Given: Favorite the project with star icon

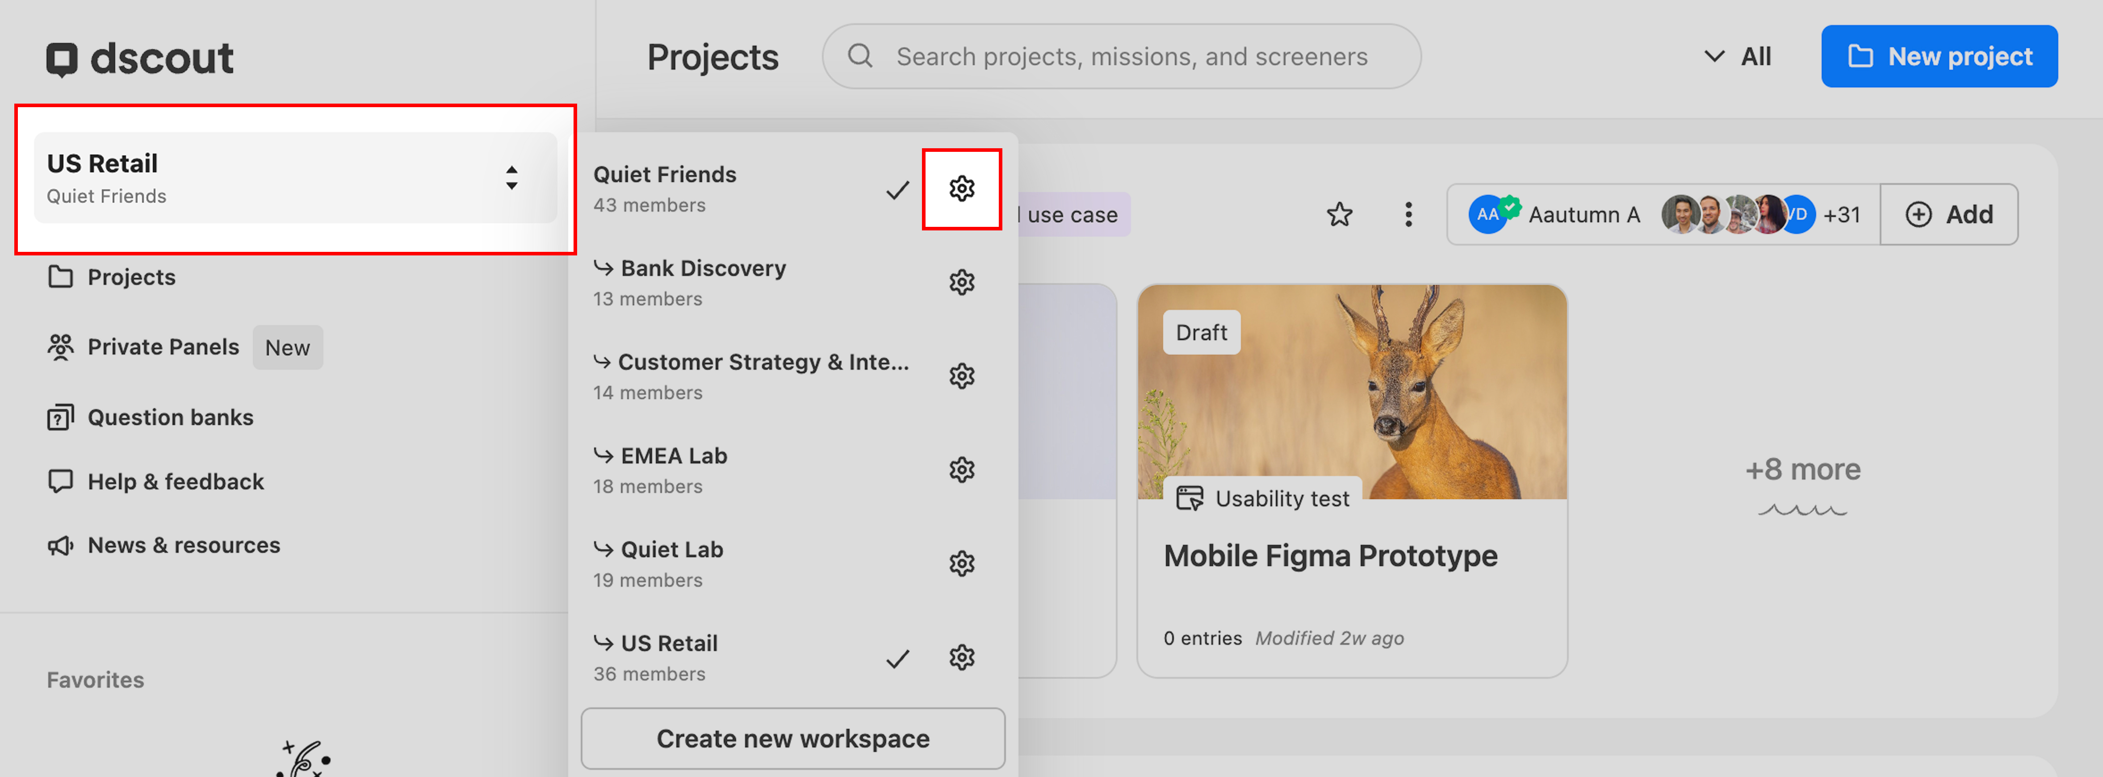Looking at the screenshot, I should tap(1339, 215).
